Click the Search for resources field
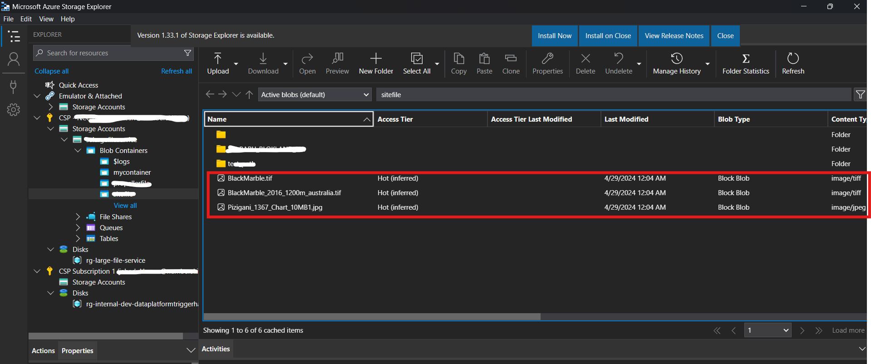871x364 pixels. (x=113, y=53)
